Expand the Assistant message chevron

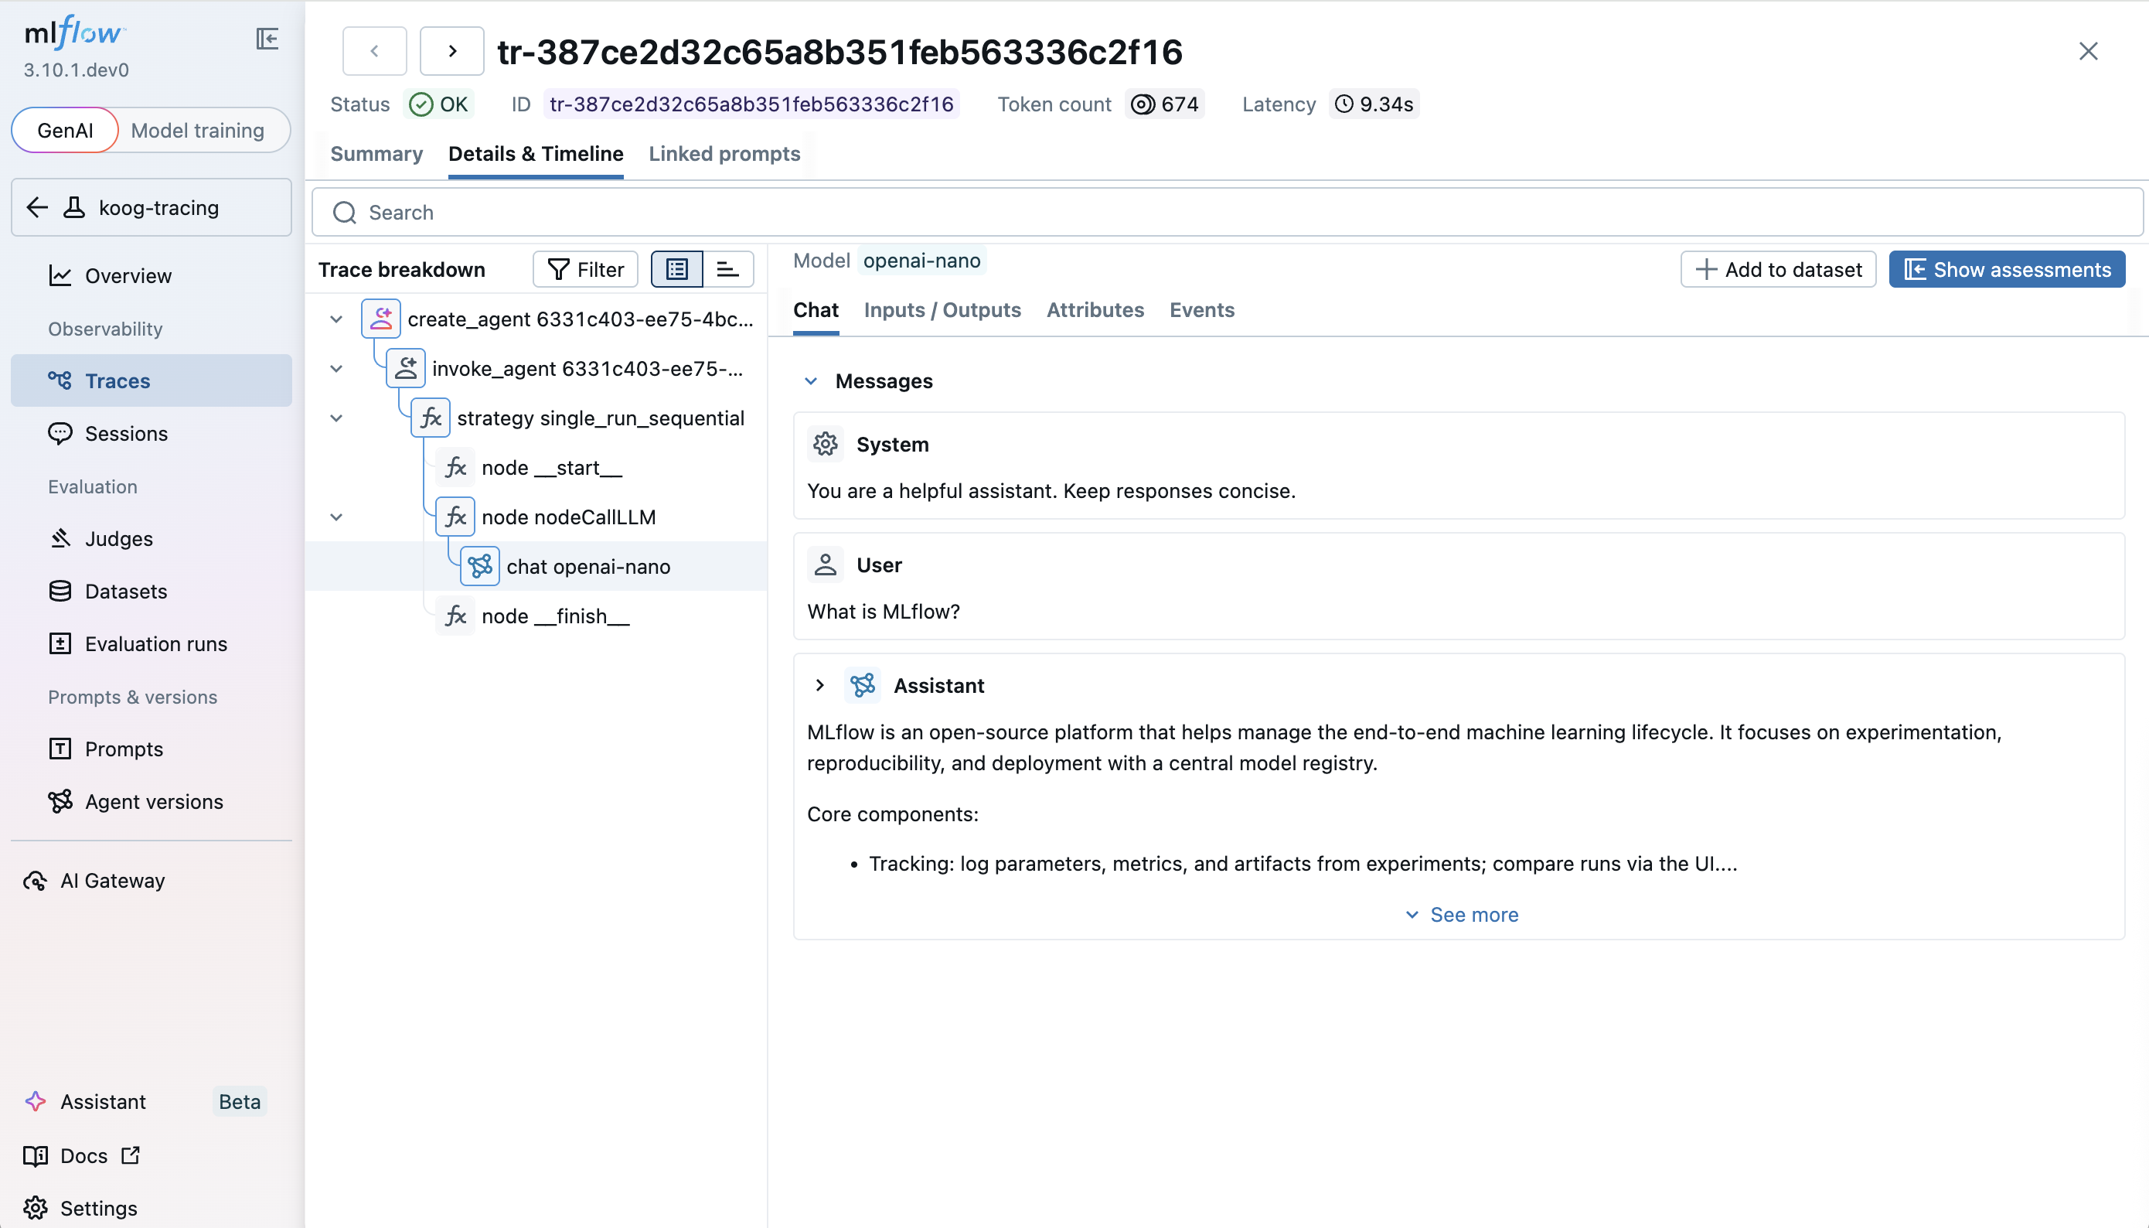coord(819,685)
